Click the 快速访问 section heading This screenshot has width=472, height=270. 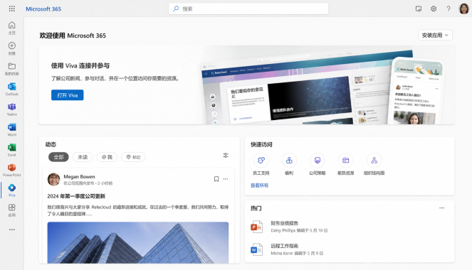[x=261, y=144]
